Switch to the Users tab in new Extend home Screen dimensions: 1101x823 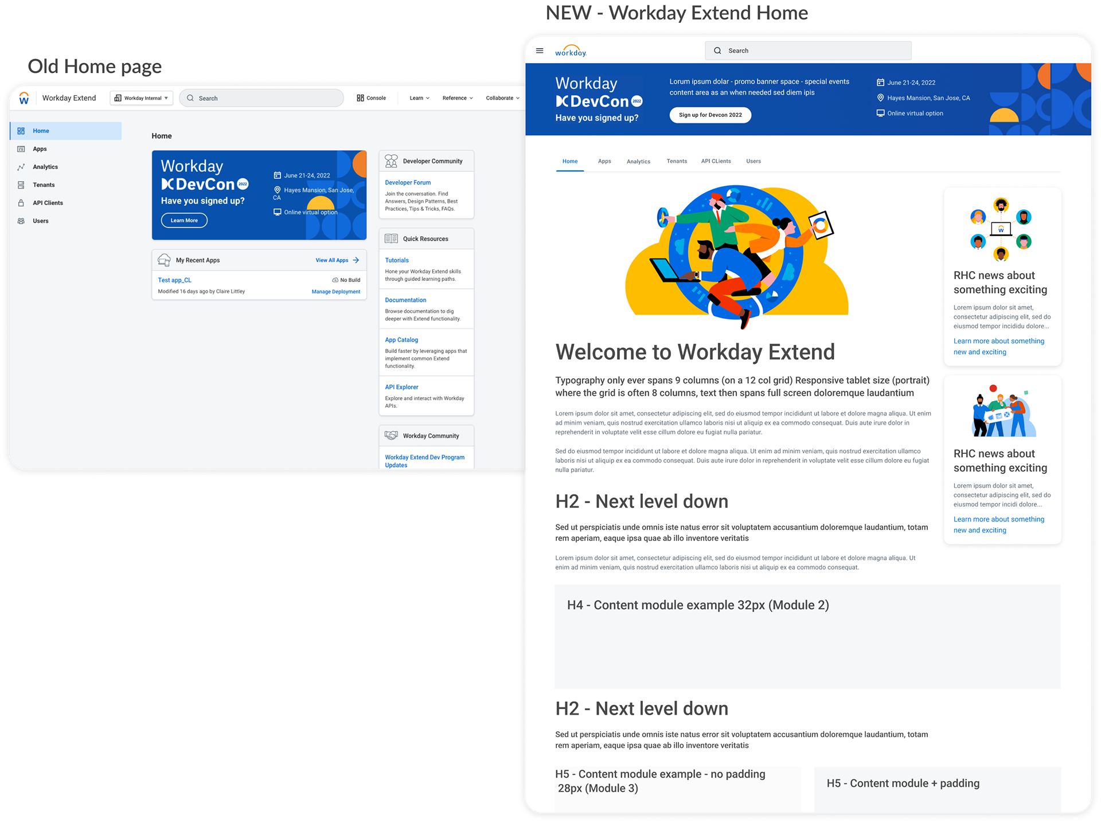click(753, 162)
